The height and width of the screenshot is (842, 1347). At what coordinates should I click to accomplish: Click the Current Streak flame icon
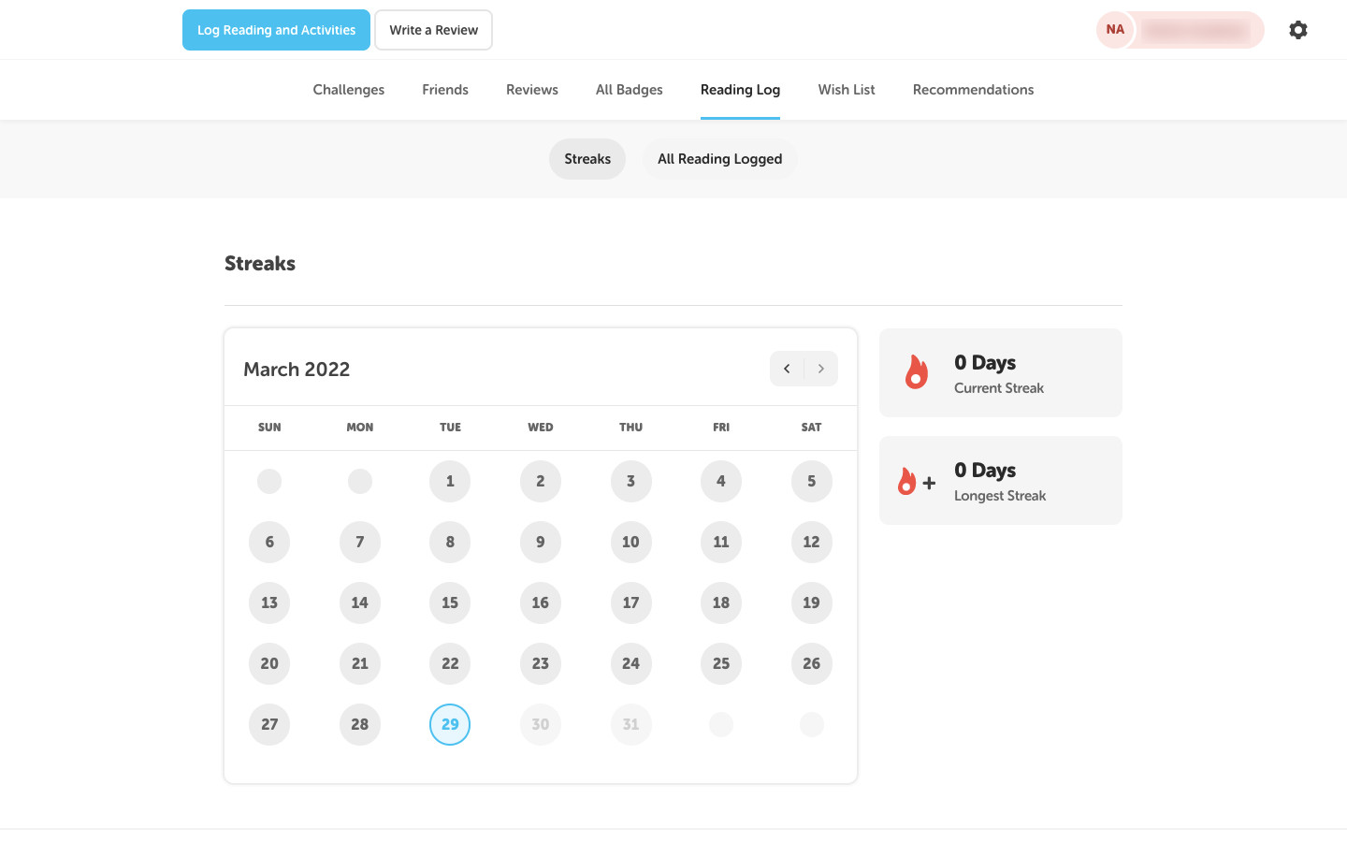(917, 372)
